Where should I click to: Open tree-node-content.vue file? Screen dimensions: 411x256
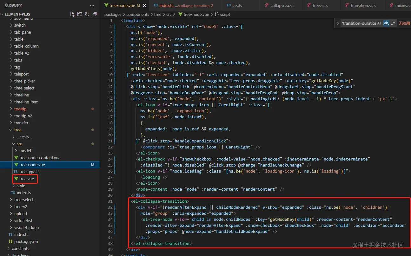click(x=40, y=158)
